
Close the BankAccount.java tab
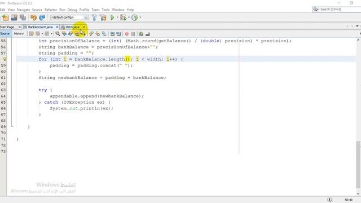tap(58, 27)
